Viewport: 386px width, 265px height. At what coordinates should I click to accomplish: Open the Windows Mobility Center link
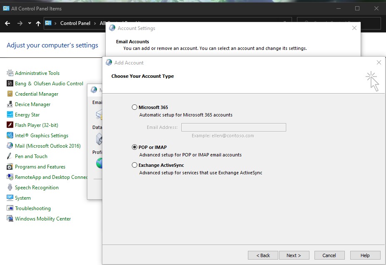(x=43, y=219)
